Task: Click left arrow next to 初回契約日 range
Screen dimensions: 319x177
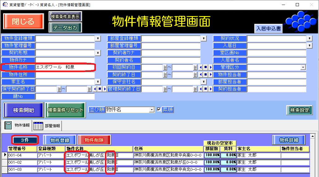Action: (200, 67)
